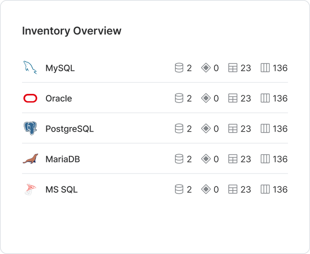This screenshot has height=254, width=310.
Task: Click the columns icon in MariaDB row
Action: (265, 159)
